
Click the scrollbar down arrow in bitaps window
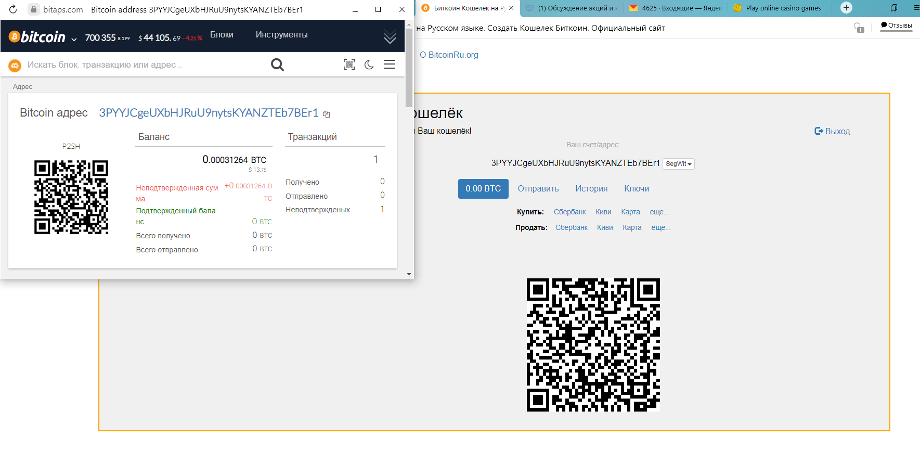click(409, 274)
